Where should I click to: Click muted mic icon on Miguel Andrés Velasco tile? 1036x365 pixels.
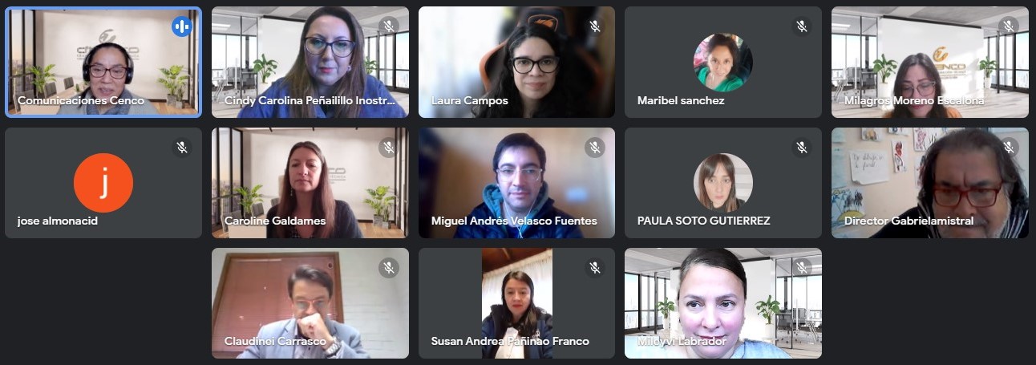pos(595,148)
